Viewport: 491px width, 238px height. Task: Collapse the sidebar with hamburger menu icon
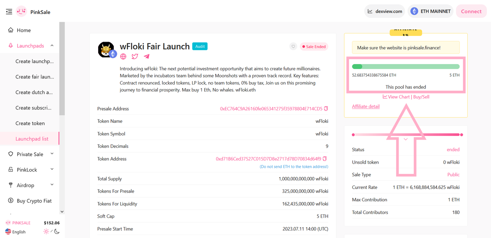[9, 12]
